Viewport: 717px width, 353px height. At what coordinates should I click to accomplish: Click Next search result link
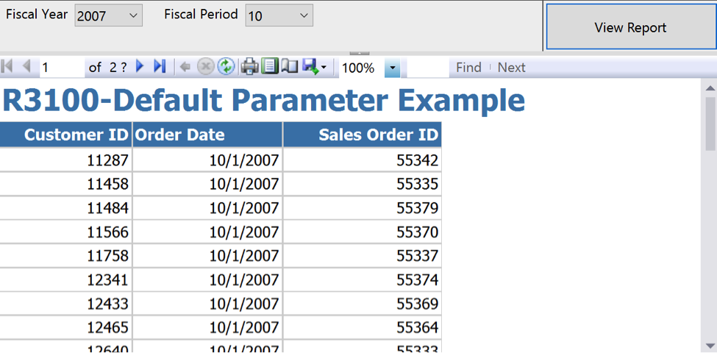(511, 68)
